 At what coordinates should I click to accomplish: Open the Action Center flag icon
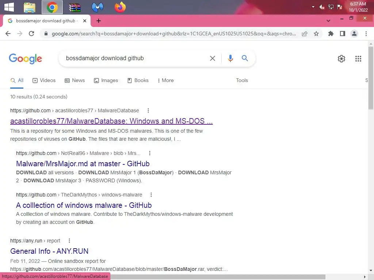click(x=340, y=7)
